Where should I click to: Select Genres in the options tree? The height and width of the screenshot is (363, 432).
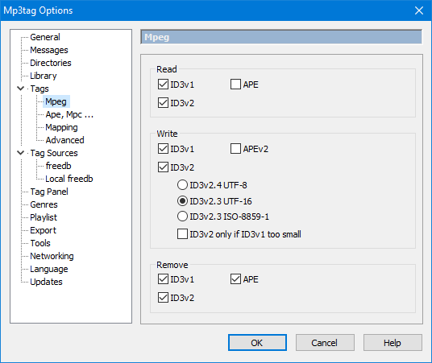point(44,204)
